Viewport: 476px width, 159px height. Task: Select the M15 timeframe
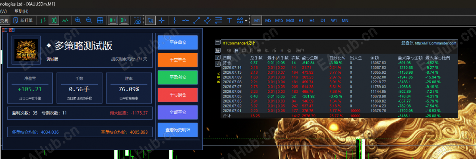click(279, 20)
